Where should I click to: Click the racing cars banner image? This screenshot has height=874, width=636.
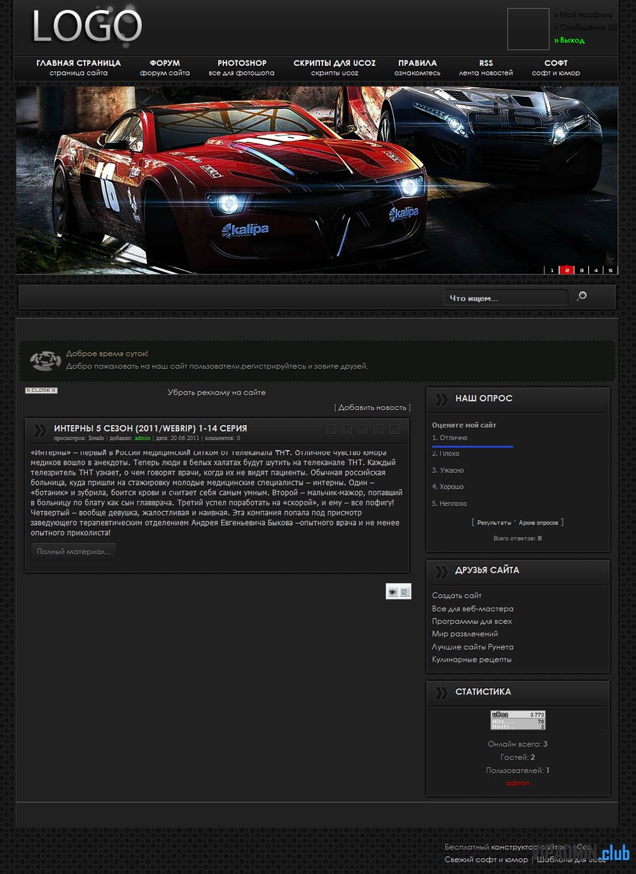[x=317, y=180]
